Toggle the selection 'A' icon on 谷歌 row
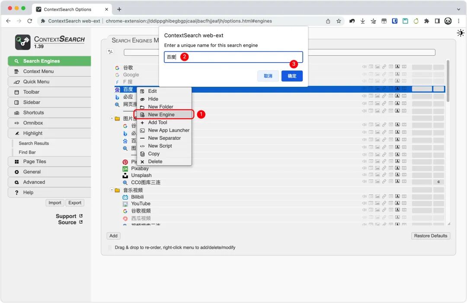Image resolution: width=467 pixels, height=303 pixels. pyautogui.click(x=397, y=66)
